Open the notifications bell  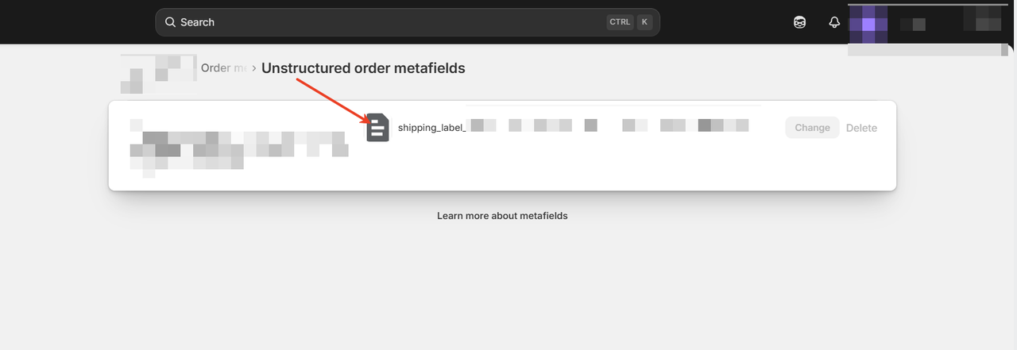pyautogui.click(x=834, y=22)
